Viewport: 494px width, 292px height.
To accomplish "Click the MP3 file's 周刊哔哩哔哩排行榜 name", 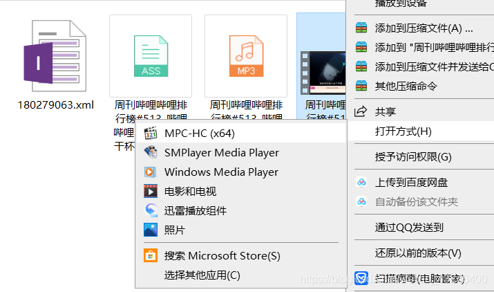I will (x=246, y=111).
